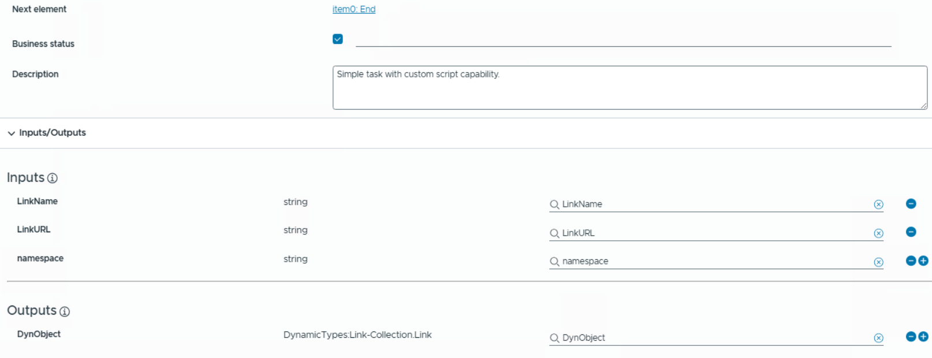Clear the DynObject output binding

[878, 338]
